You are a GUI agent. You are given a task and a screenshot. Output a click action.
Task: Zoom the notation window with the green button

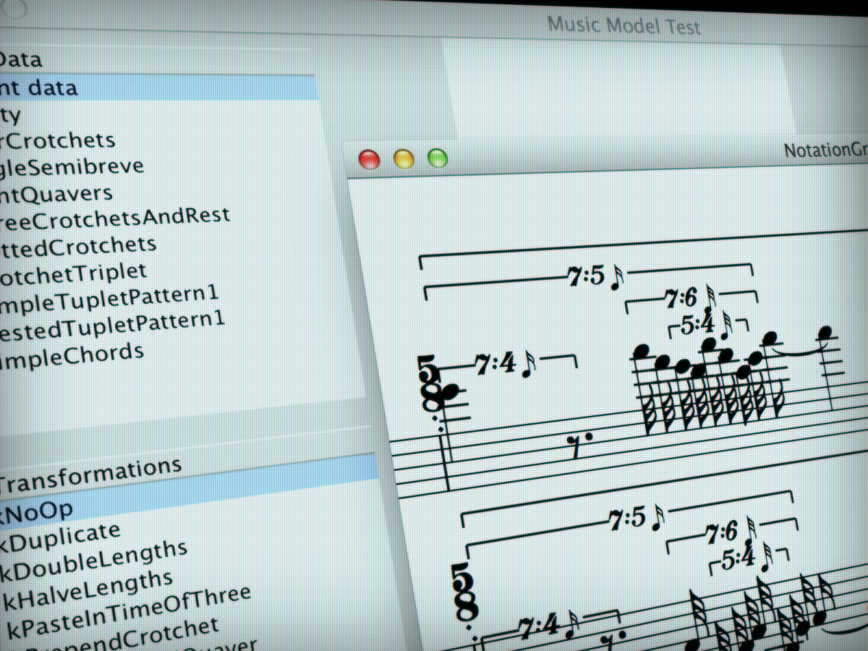(x=438, y=158)
